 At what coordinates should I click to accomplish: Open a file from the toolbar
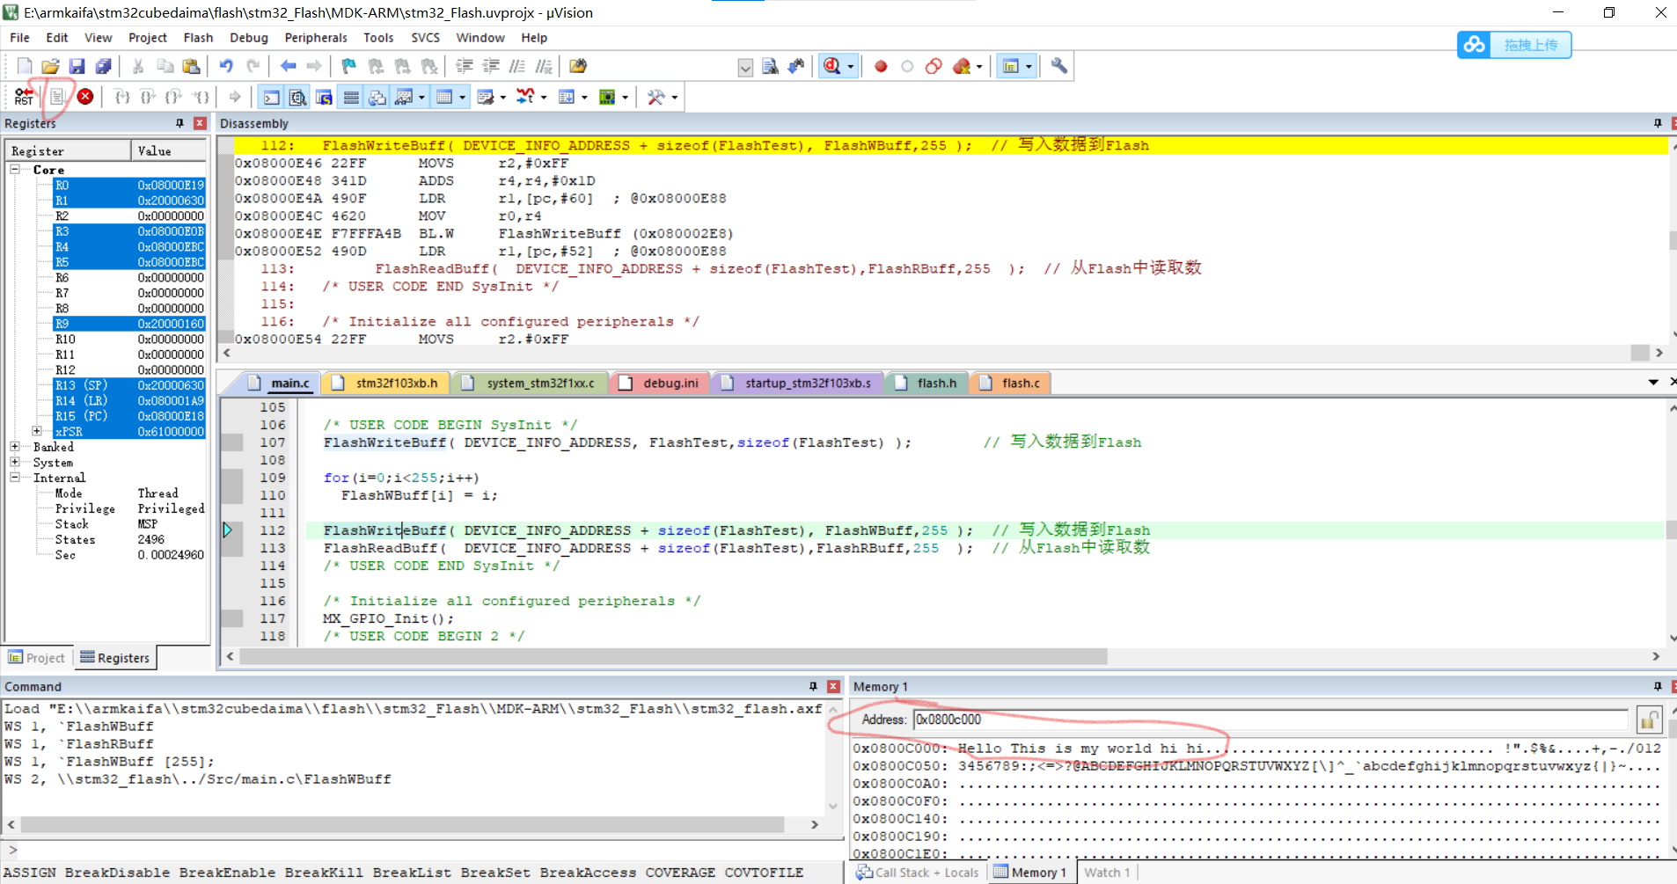click(50, 66)
